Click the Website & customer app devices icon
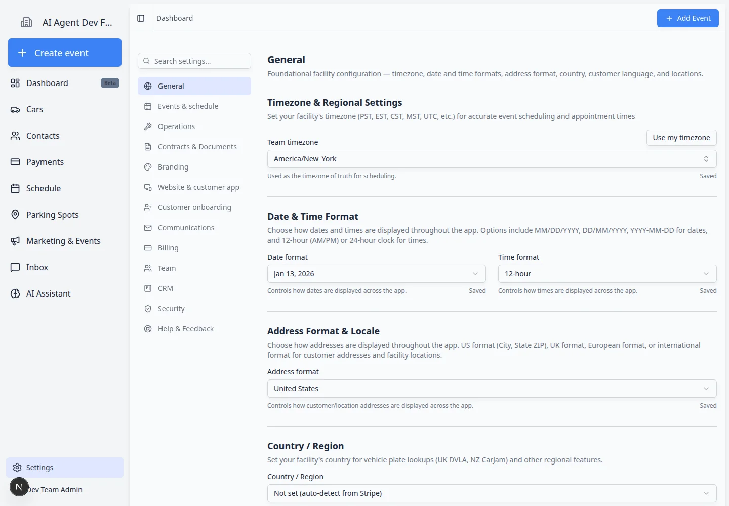The image size is (729, 506). point(148,187)
